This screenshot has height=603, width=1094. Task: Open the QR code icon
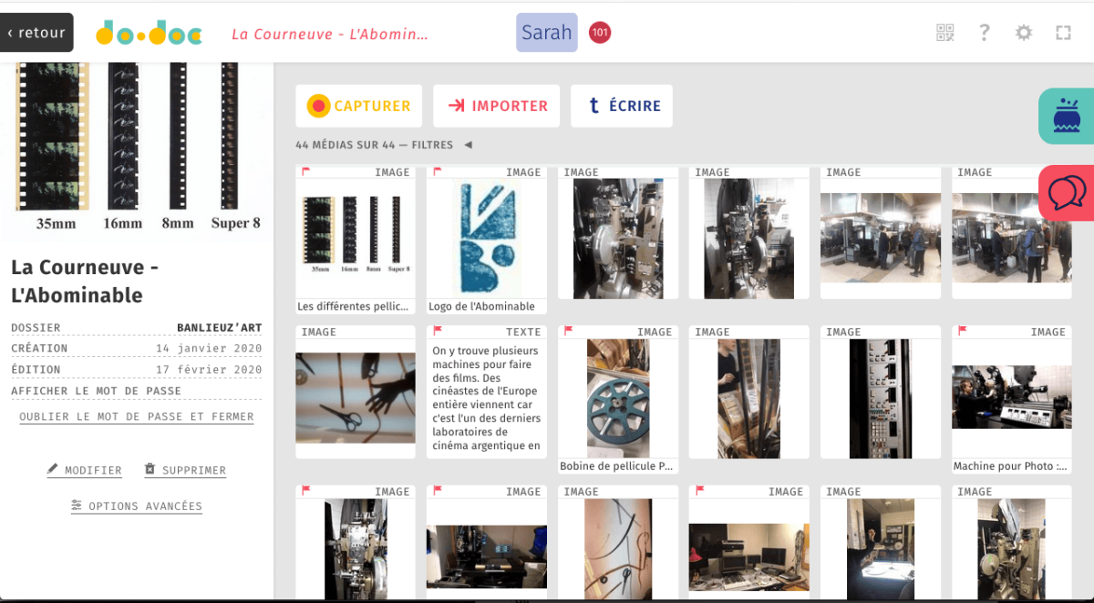[945, 33]
